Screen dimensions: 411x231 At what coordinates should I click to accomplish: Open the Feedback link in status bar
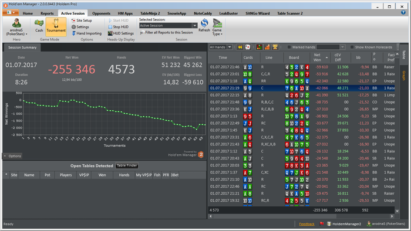click(306, 224)
